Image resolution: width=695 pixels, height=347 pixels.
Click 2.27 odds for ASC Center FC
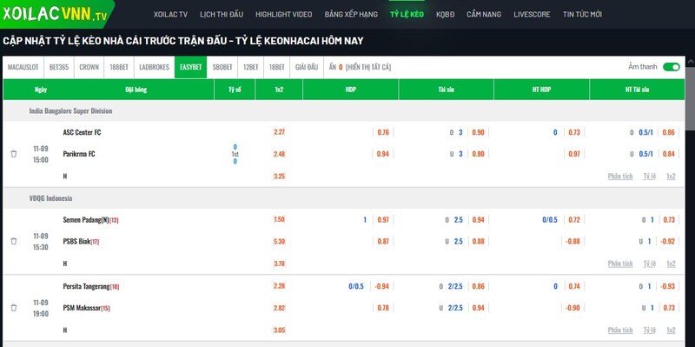pos(279,132)
